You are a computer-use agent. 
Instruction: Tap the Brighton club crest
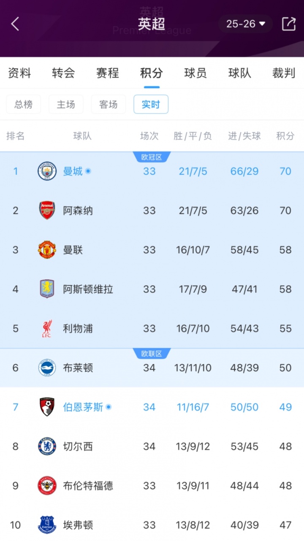coord(47,368)
